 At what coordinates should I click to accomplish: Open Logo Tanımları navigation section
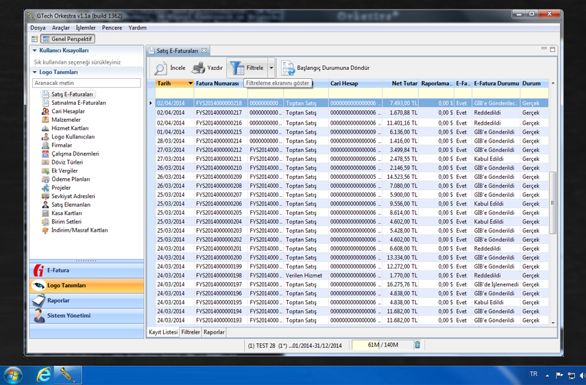click(86, 285)
